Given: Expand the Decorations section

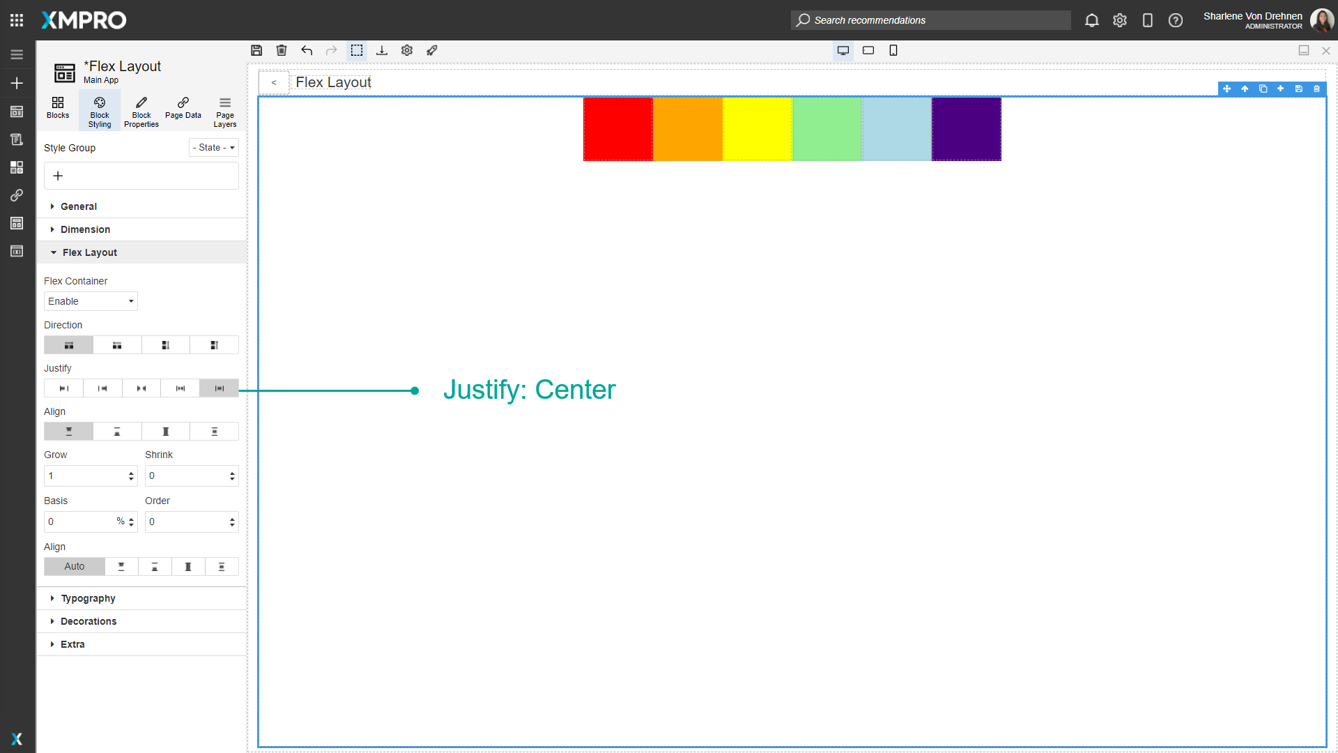Looking at the screenshot, I should 89,621.
